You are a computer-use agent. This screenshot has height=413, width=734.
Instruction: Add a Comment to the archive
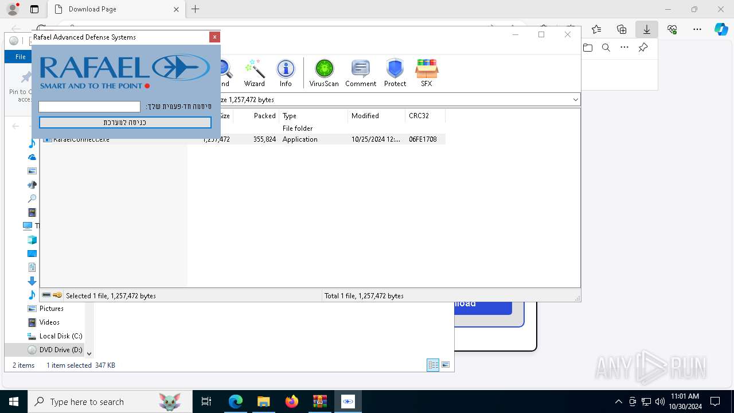click(x=361, y=73)
